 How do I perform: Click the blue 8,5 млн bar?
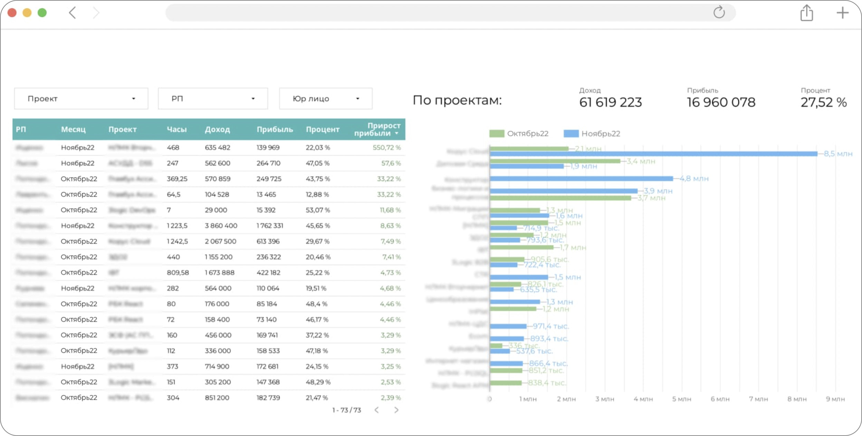coord(653,154)
